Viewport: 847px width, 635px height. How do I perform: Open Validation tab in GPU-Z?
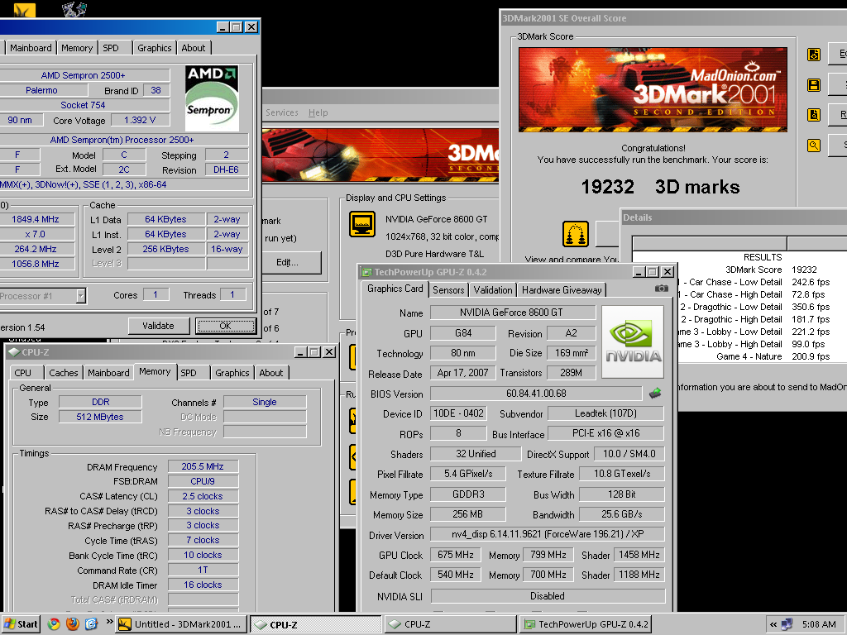point(493,290)
